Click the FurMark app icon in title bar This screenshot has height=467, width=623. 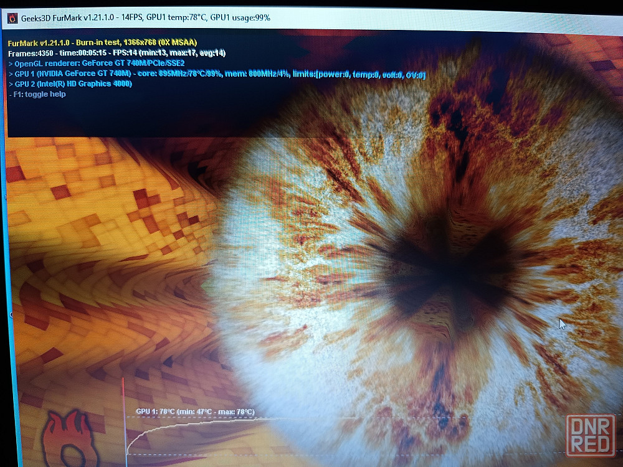tap(12, 17)
